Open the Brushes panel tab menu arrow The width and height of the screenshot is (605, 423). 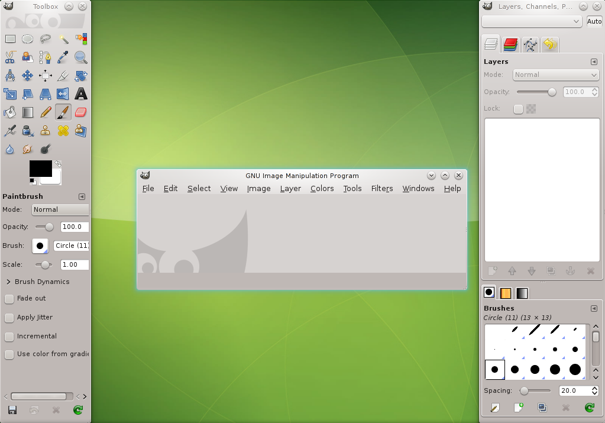tap(594, 308)
